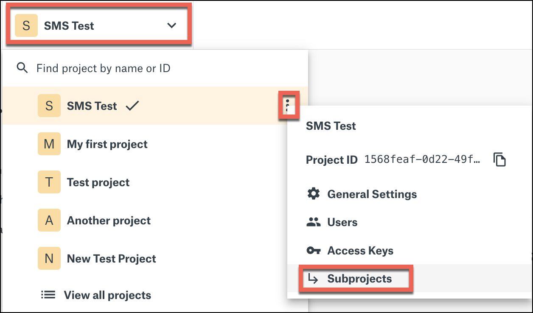The height and width of the screenshot is (313, 533).
Task: Click the gear icon beside General Settings
Action: pyautogui.click(x=314, y=194)
